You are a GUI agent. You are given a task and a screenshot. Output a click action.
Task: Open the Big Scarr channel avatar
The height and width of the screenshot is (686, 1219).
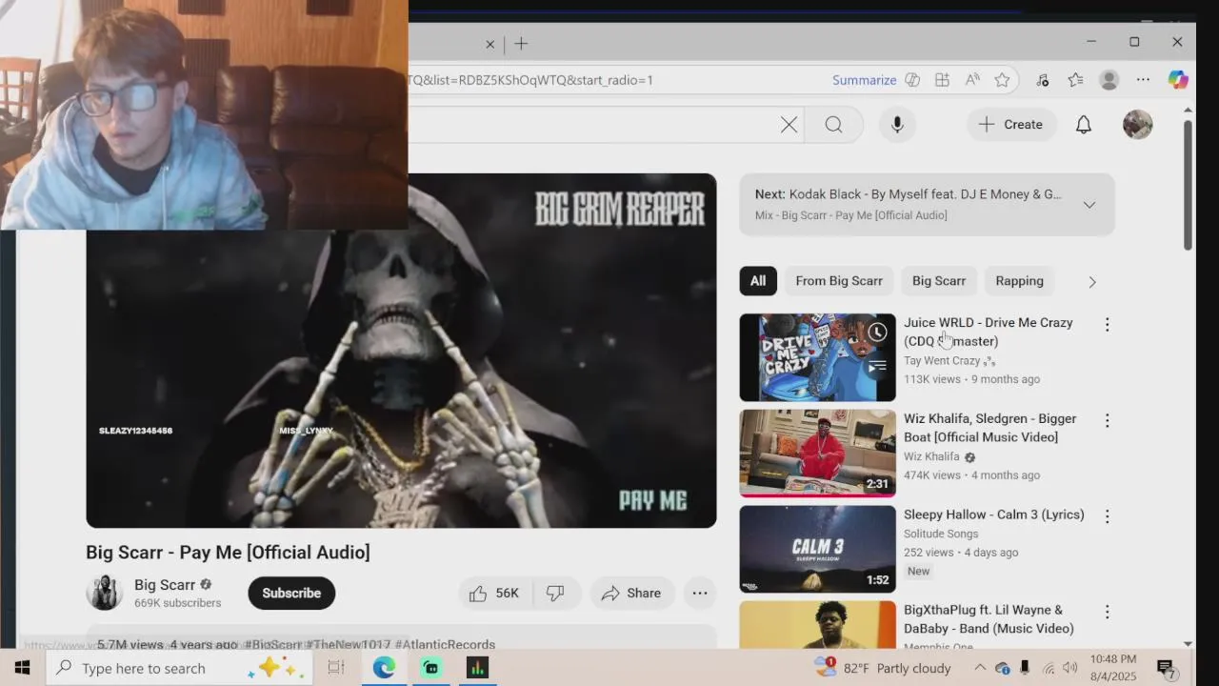pyautogui.click(x=104, y=593)
